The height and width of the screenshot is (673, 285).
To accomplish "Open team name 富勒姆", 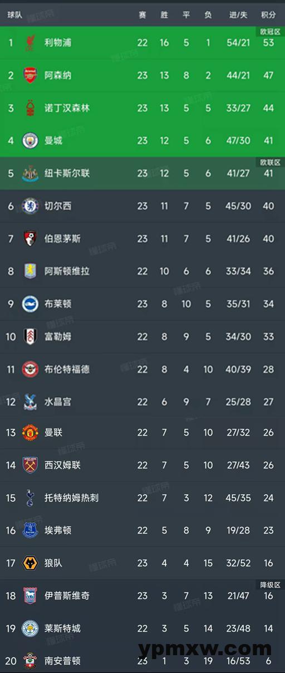I will (x=58, y=336).
